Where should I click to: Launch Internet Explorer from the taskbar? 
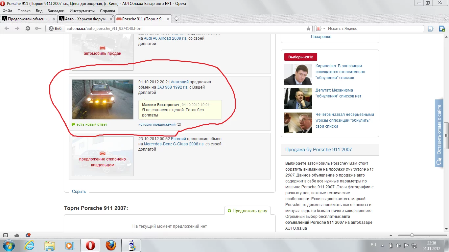(30, 245)
